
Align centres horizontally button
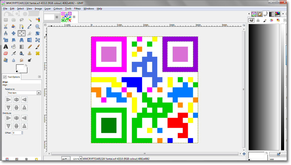[x=16, y=100]
